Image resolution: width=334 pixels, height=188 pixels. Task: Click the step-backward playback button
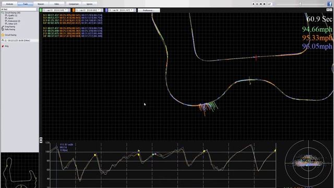coord(261,4)
